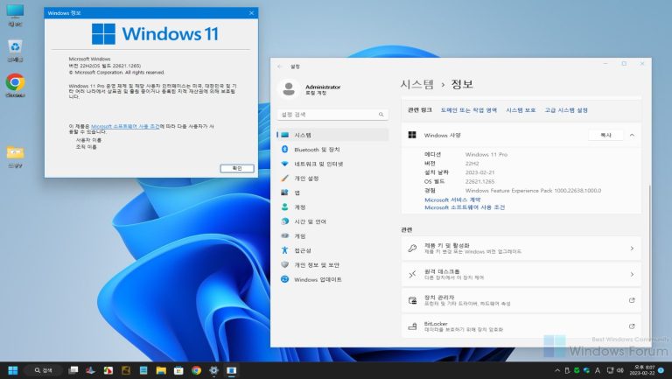This screenshot has height=379, width=672.
Task: Click the key icon for 제품 키 및 활성화
Action: click(412, 249)
